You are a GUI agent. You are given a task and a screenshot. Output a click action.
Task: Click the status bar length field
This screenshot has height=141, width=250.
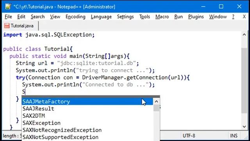pos(12,136)
